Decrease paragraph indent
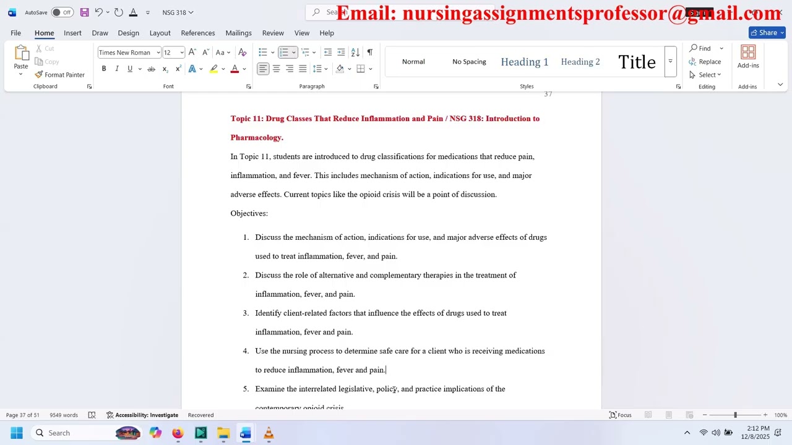The height and width of the screenshot is (445, 792). coord(328,53)
